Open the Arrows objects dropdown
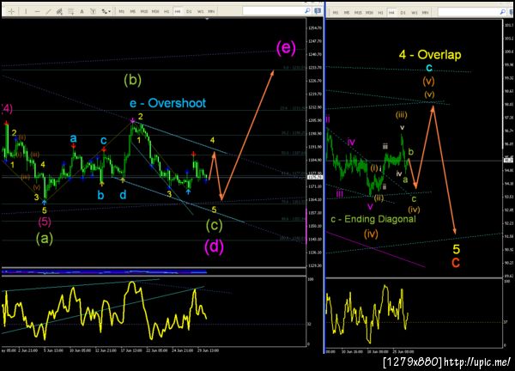The height and width of the screenshot is (371, 515). [x=106, y=11]
